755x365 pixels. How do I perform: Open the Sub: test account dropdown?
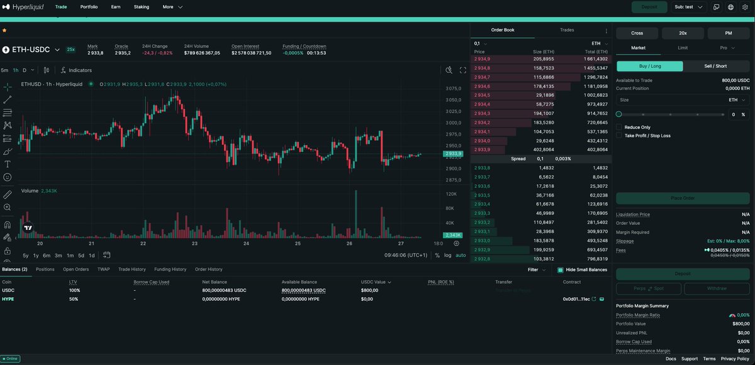(688, 7)
